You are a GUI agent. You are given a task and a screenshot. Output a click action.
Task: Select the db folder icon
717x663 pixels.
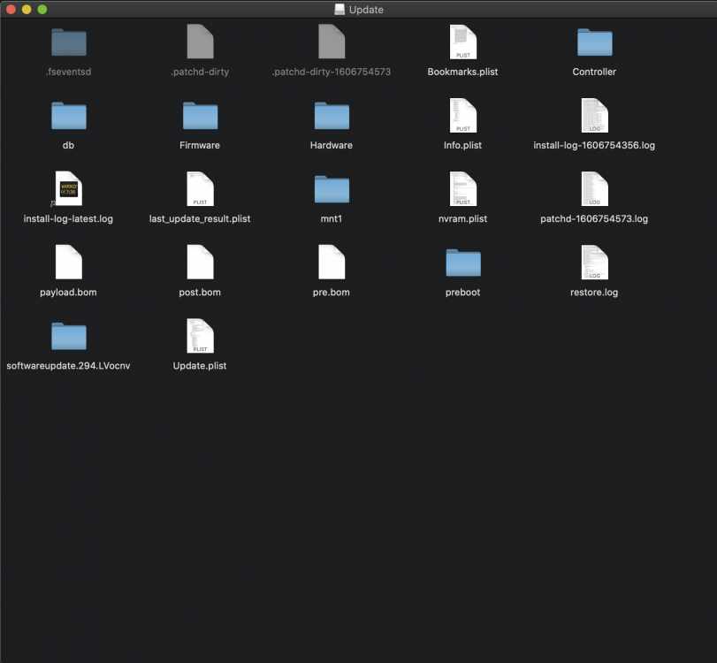pos(69,116)
